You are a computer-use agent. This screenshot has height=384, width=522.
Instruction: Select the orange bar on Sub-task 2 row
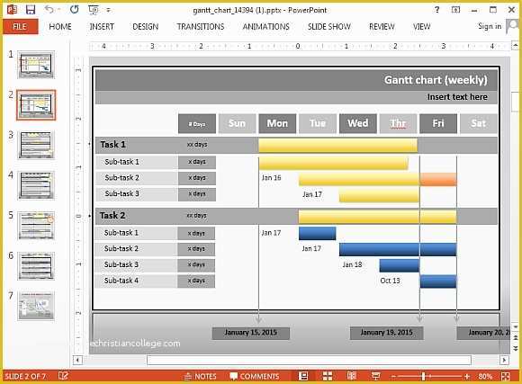coord(438,179)
